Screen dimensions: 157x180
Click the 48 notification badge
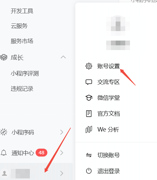pos(41,152)
